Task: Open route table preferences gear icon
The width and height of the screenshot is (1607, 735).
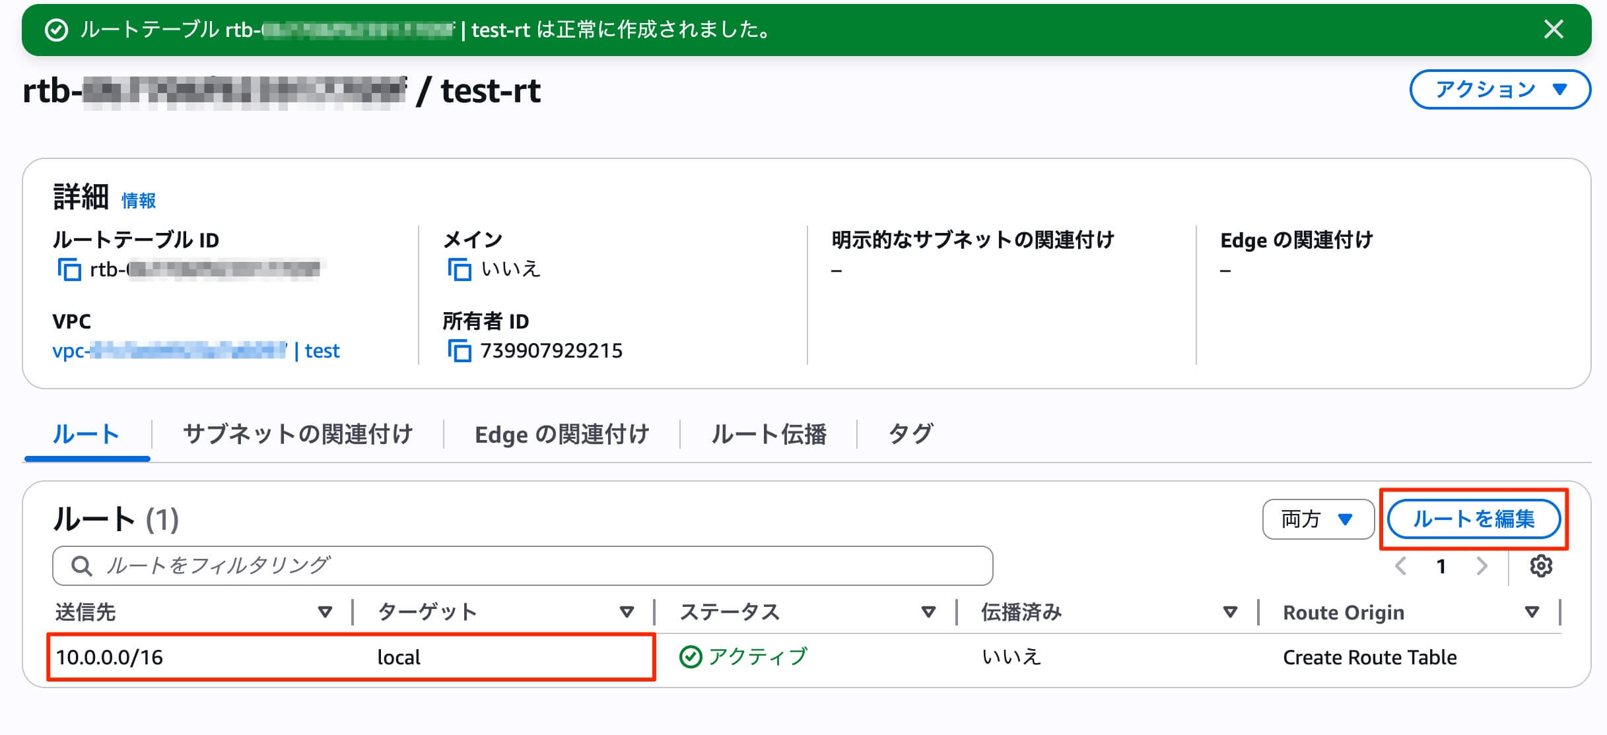Action: pyautogui.click(x=1540, y=565)
